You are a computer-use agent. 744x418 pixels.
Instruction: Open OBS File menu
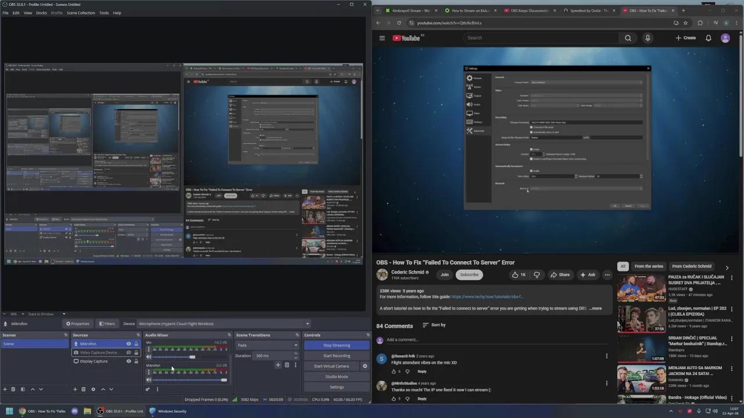click(x=5, y=13)
